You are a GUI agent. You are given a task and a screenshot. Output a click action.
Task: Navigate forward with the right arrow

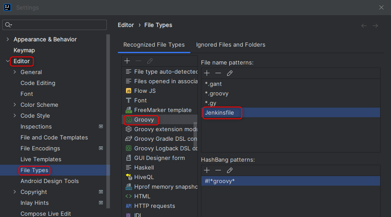[x=375, y=26]
